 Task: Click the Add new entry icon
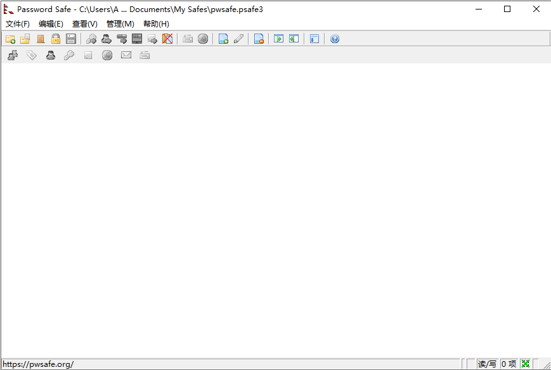(x=223, y=39)
